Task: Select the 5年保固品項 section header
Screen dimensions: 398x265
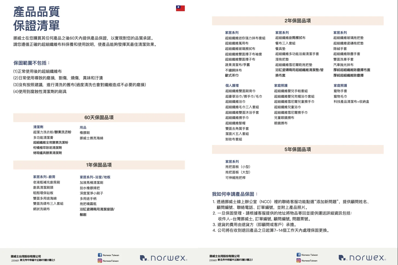Action: tap(298, 149)
